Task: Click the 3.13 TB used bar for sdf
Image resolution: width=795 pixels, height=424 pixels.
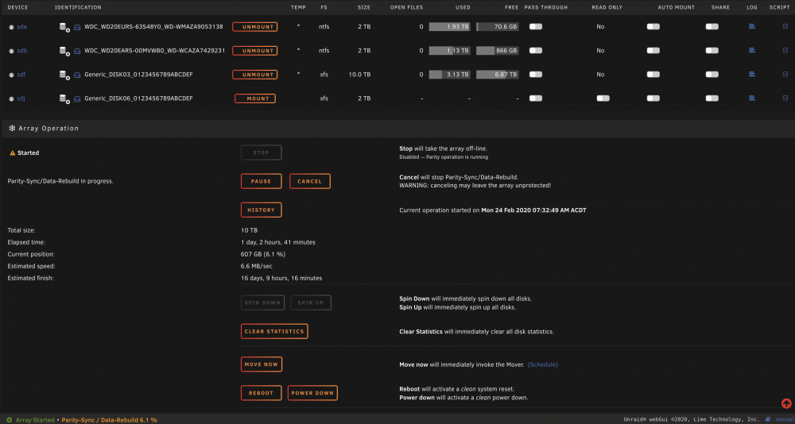Action: click(x=450, y=75)
